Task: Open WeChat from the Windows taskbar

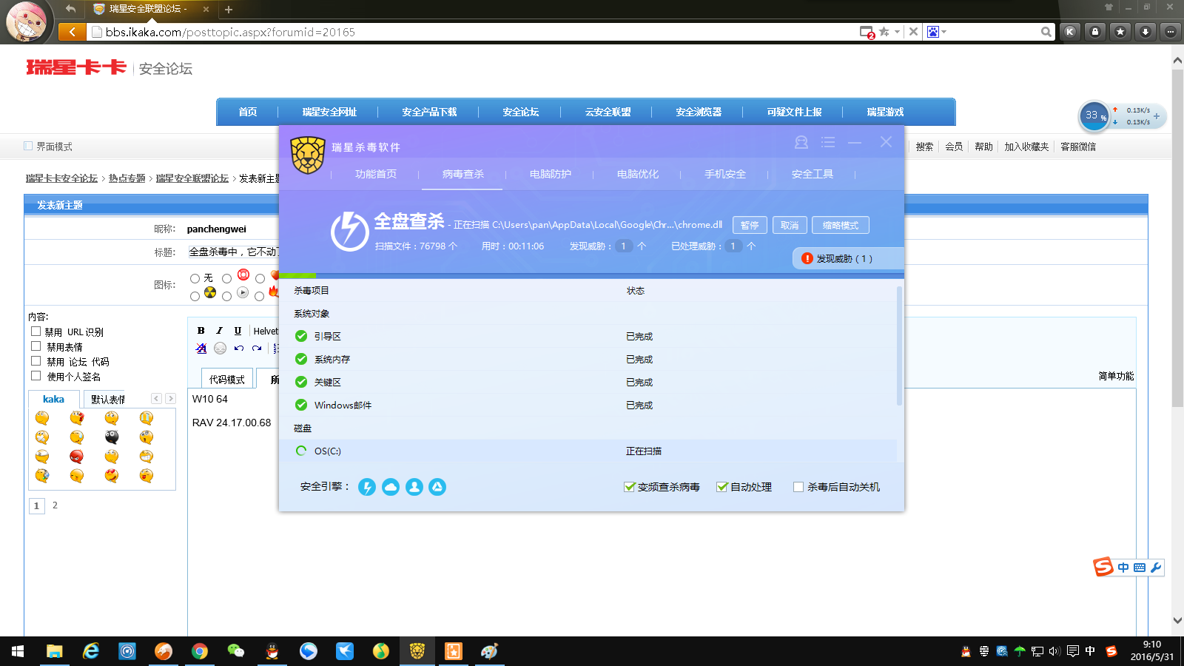Action: coord(236,651)
